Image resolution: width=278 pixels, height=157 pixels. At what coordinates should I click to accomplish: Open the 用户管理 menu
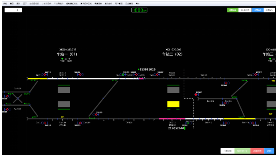tap(119, 3)
